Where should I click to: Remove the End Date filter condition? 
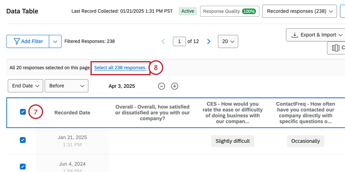(162, 86)
